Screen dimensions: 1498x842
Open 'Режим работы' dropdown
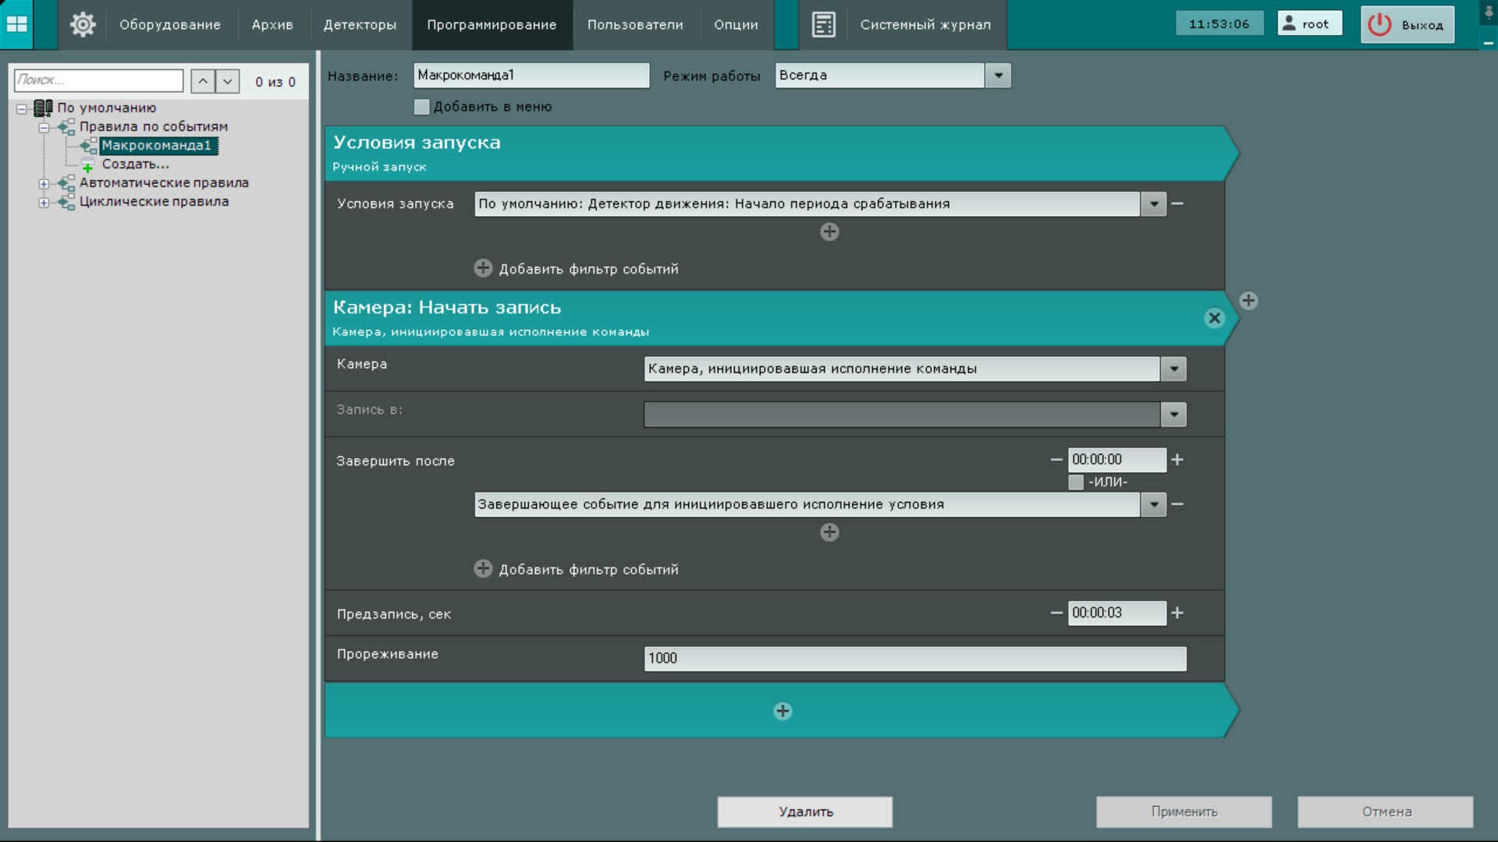pos(998,76)
